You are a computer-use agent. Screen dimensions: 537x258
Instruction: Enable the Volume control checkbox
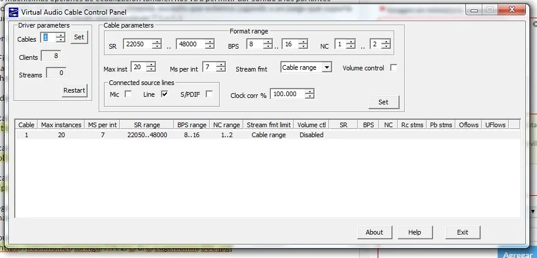394,67
